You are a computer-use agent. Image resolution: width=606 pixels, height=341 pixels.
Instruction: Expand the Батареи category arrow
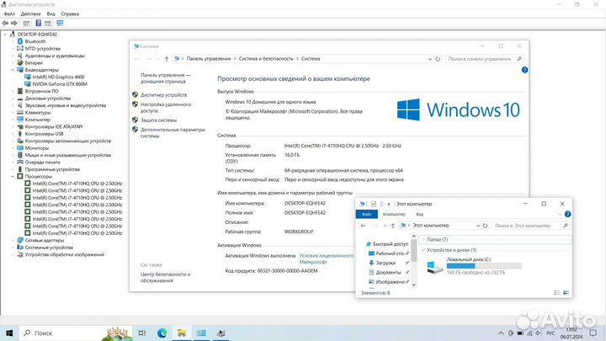click(x=13, y=62)
